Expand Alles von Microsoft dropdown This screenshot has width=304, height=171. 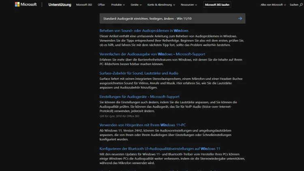(273, 4)
